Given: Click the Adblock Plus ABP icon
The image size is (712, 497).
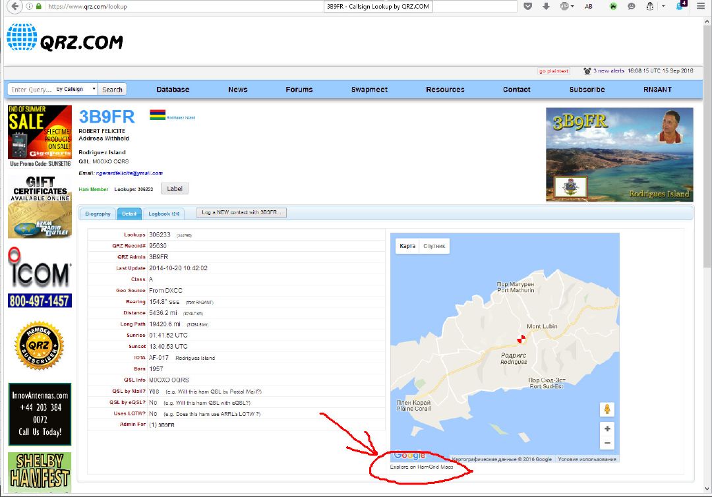Looking at the screenshot, I should point(564,7).
